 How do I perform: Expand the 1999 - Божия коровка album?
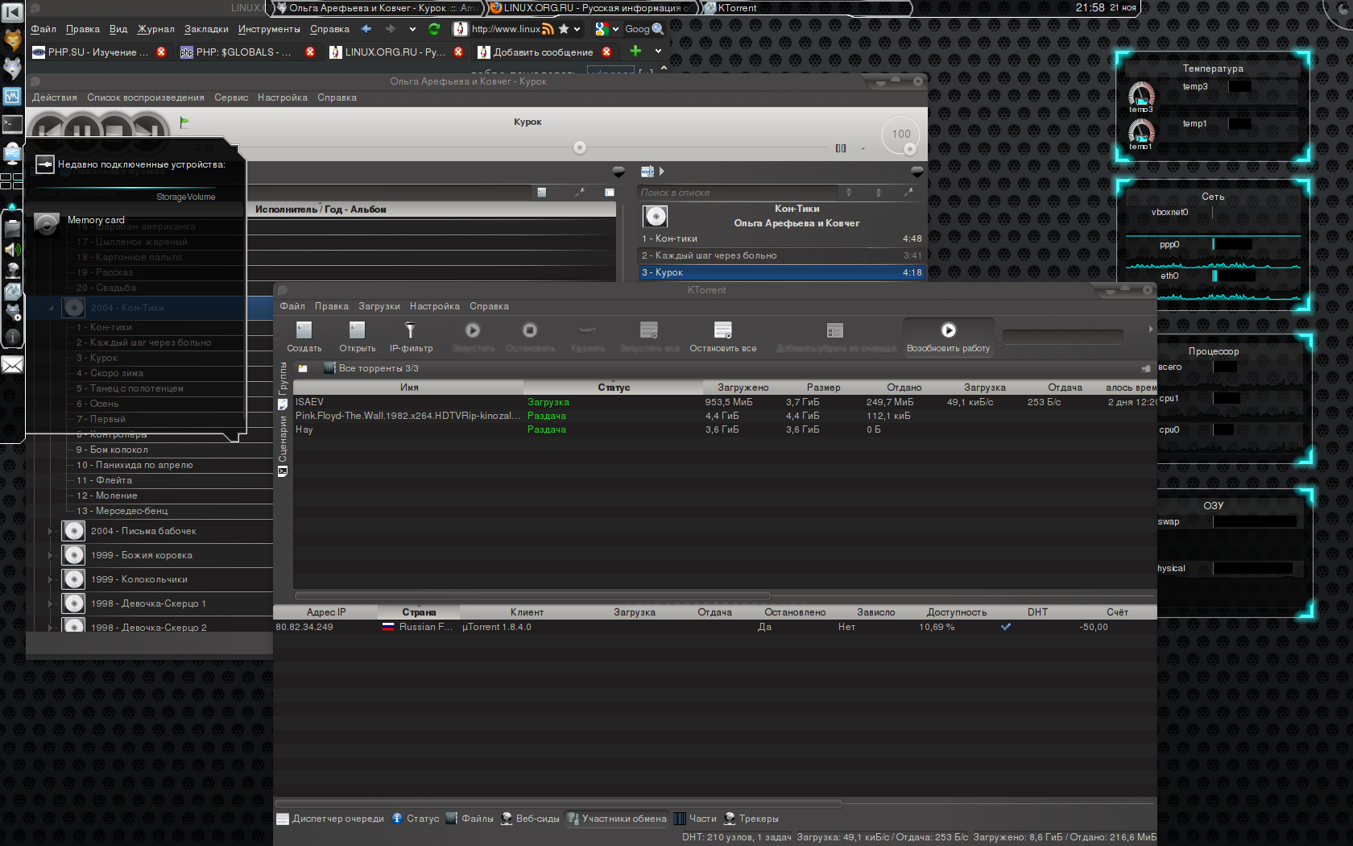pos(50,555)
